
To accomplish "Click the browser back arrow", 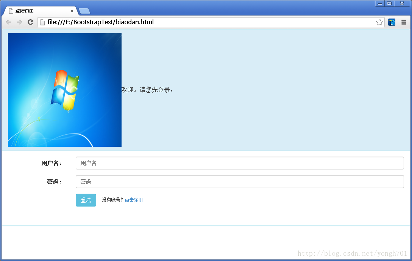I will tap(8, 22).
